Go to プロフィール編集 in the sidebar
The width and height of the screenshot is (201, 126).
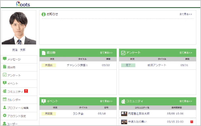click(x=19, y=108)
